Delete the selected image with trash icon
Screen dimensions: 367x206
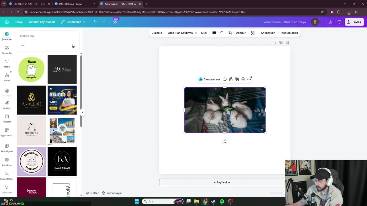[x=243, y=79]
